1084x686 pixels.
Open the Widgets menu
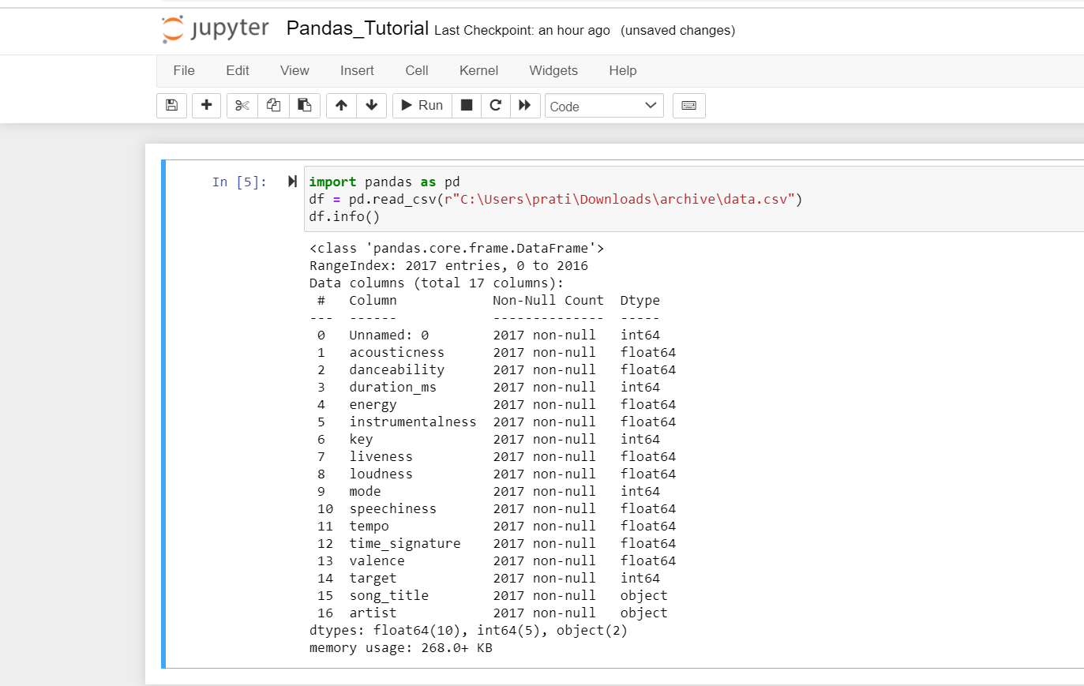click(553, 70)
